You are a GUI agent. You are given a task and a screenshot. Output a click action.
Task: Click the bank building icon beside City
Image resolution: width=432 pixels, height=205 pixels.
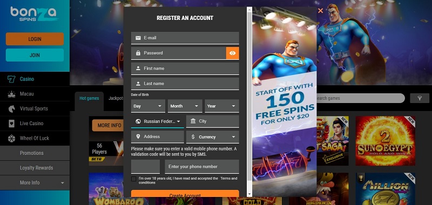tap(193, 121)
